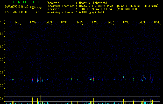Click the 0440 time marker

(157, 22)
